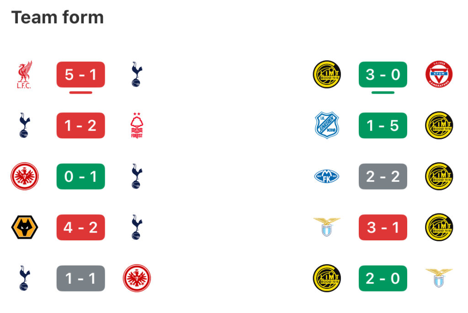468x313 pixels.
Task: Click Tottenham crest beside the 5 - 1 score
Action: pyautogui.click(x=137, y=74)
